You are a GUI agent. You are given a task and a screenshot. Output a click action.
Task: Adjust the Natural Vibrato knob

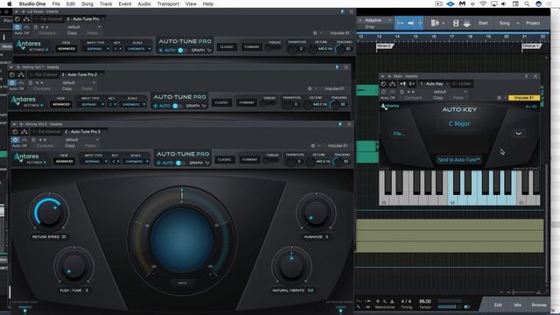(x=291, y=266)
